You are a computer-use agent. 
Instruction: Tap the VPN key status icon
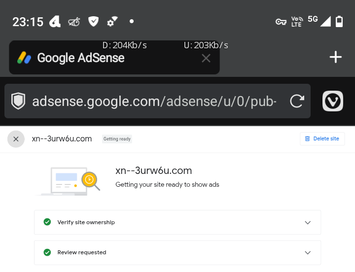(281, 22)
